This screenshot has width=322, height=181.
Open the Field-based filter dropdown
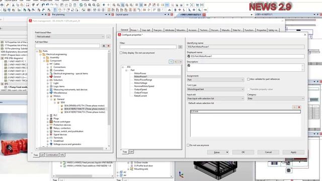point(70,37)
